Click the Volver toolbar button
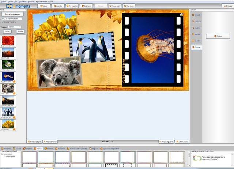Image resolution: width=234 pixels, height=169 pixels. click(x=44, y=6)
